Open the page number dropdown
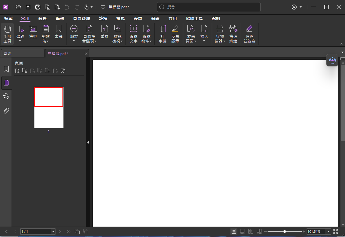345x237 pixels. (53, 232)
